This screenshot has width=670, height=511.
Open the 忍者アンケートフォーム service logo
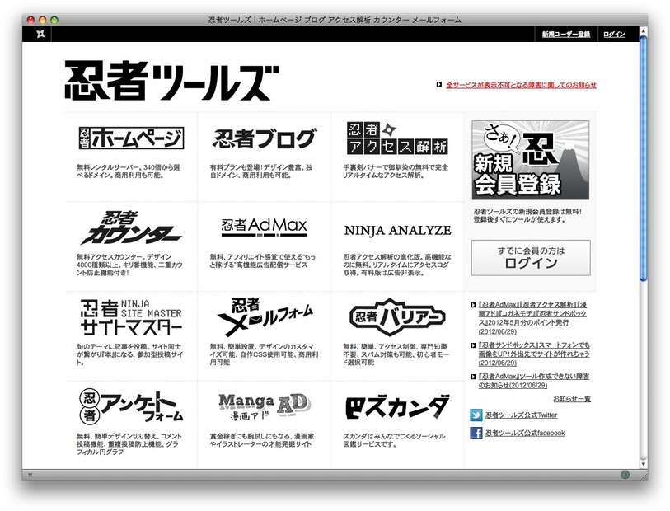[x=131, y=406]
